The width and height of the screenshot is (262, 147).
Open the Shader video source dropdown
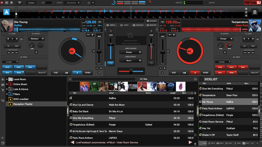tap(131, 52)
